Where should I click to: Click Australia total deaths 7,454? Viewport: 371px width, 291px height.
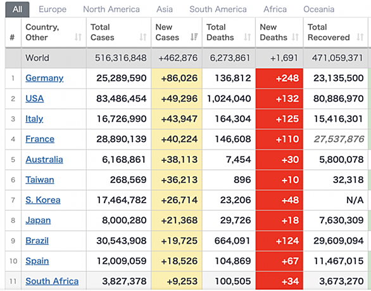click(239, 160)
